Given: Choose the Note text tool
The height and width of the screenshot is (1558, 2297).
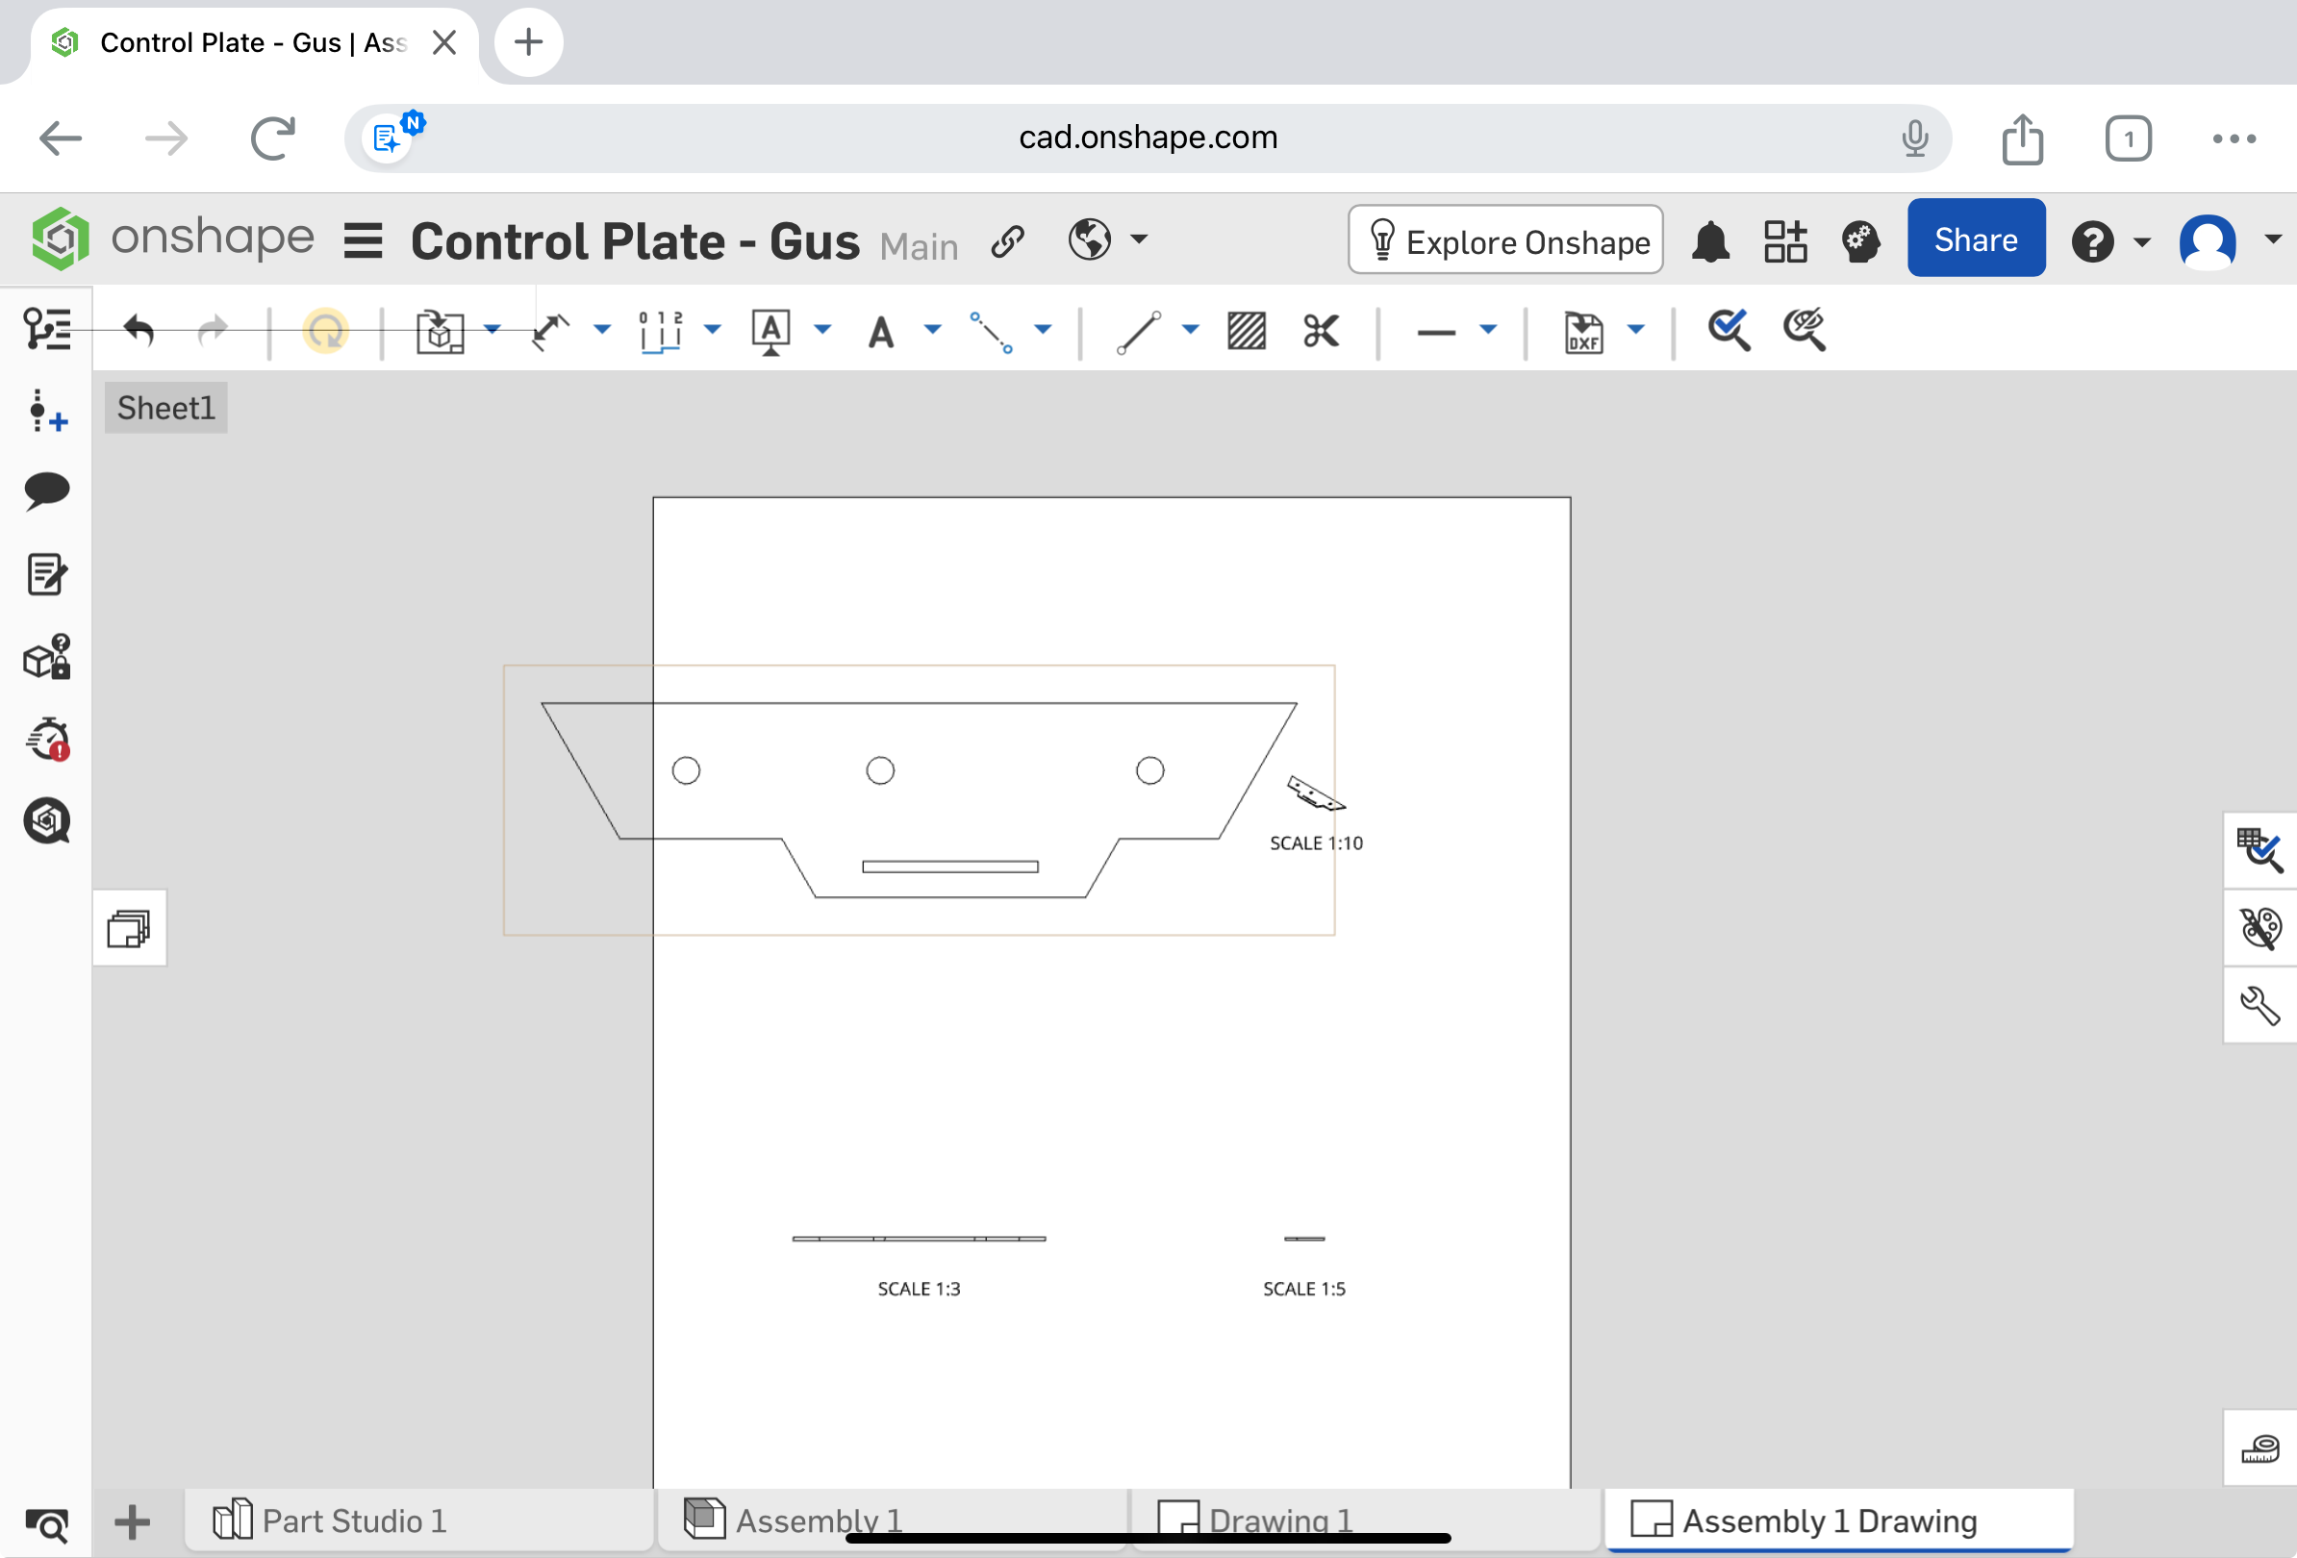Looking at the screenshot, I should point(881,331).
